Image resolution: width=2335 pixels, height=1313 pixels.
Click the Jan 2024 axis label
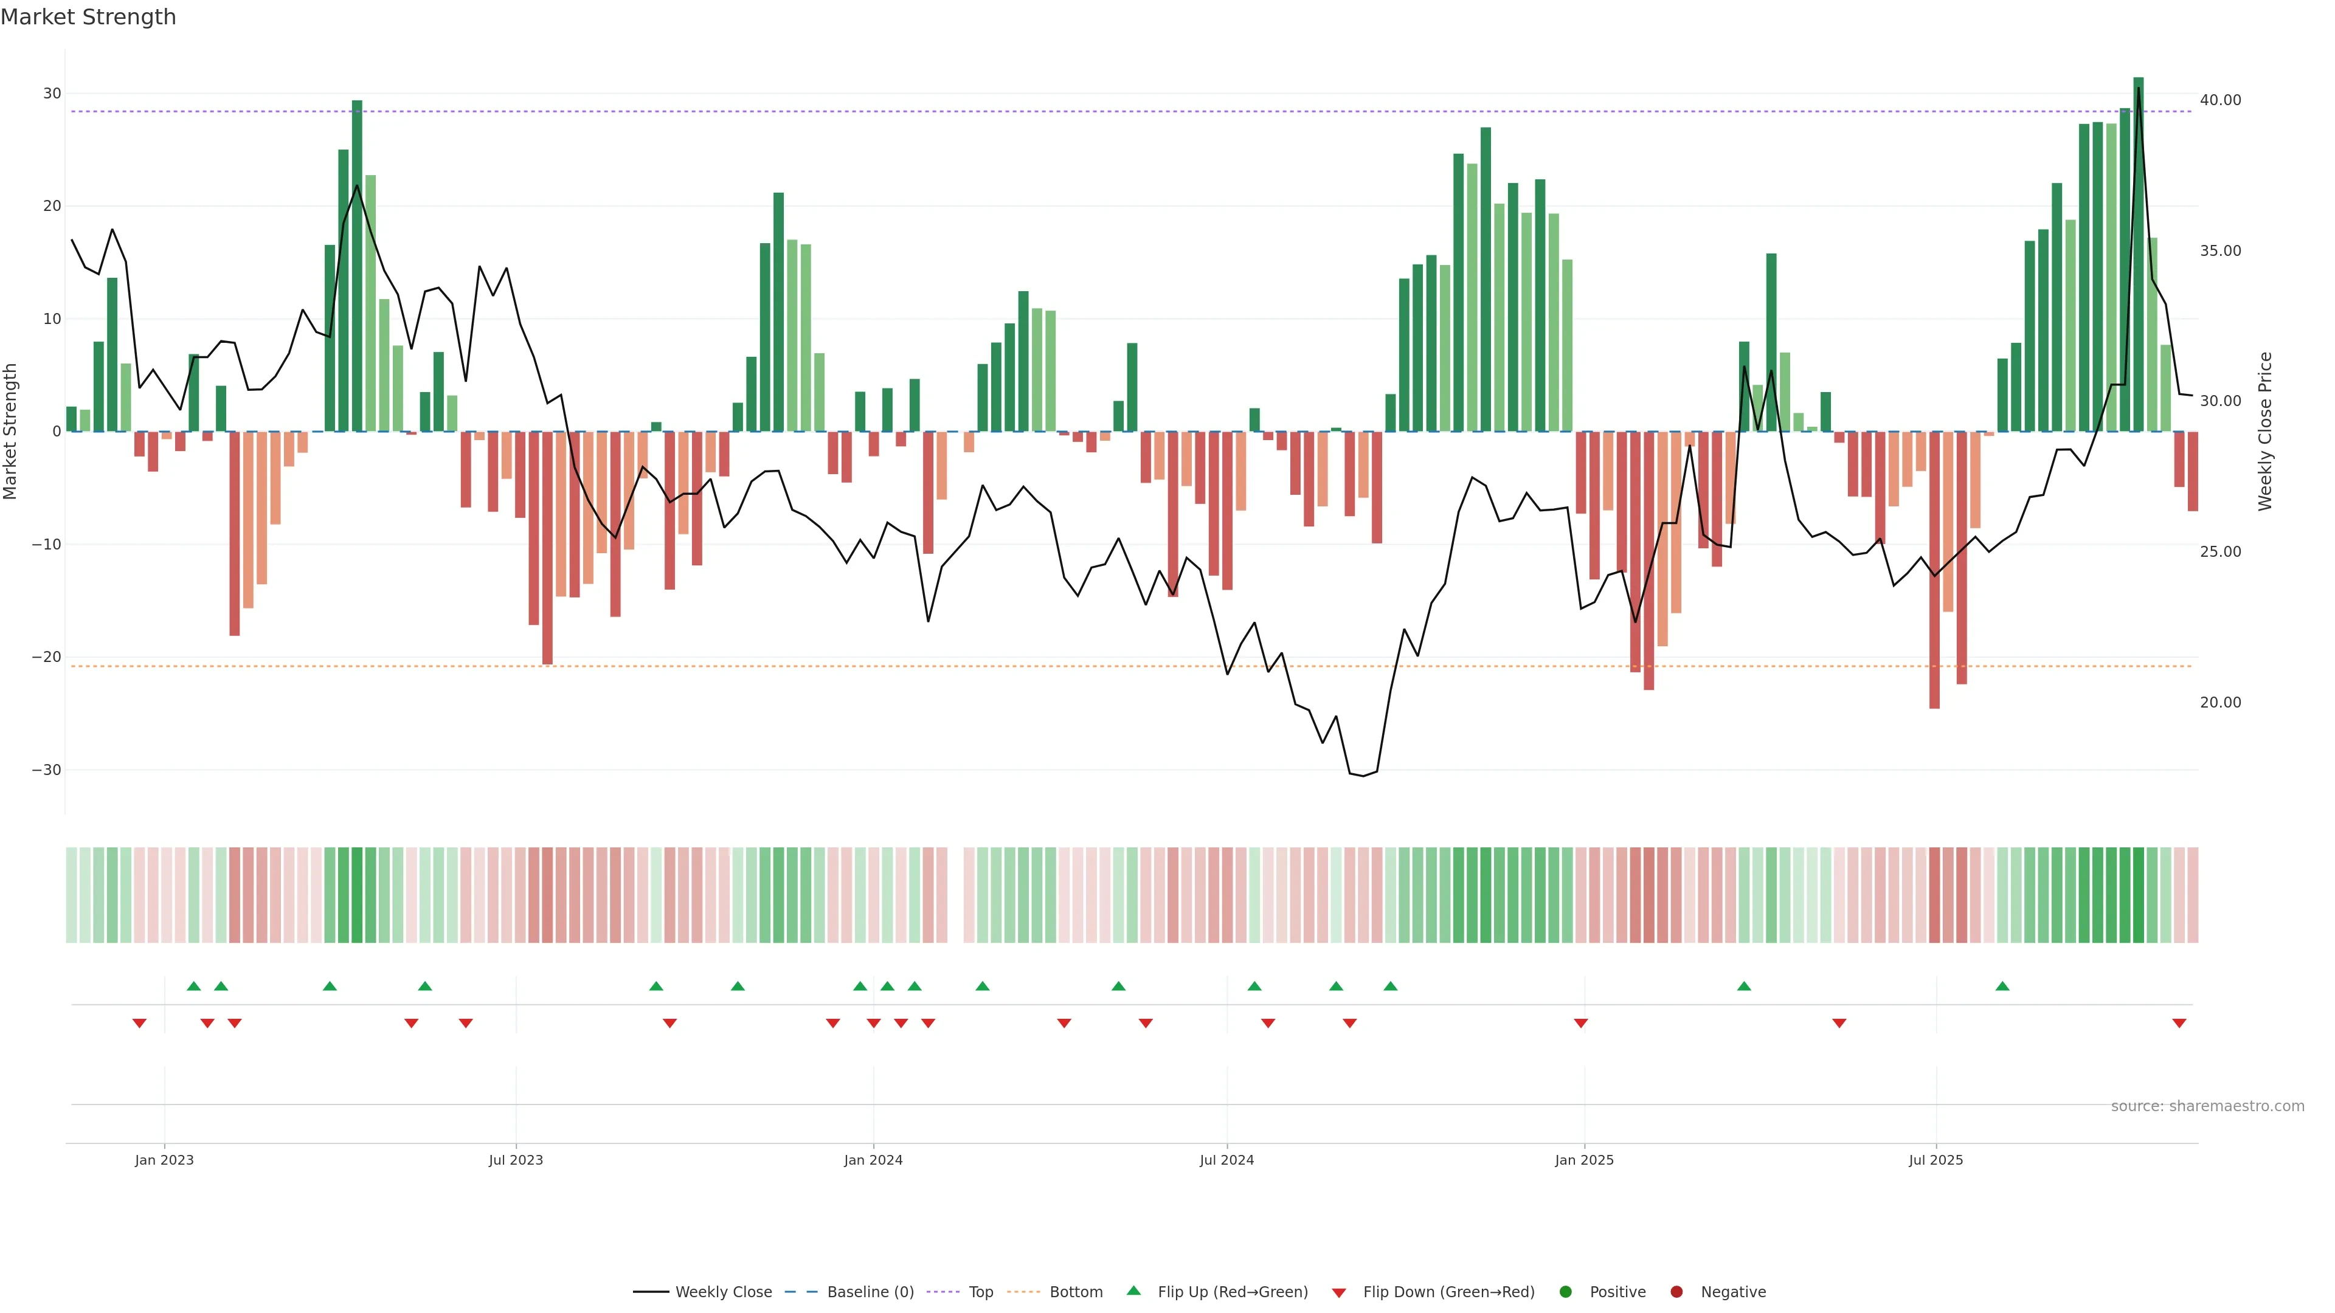pyautogui.click(x=873, y=1160)
